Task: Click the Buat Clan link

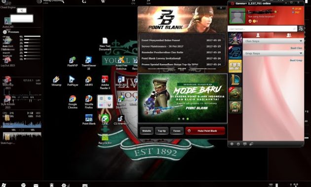Action: pyautogui.click(x=296, y=48)
